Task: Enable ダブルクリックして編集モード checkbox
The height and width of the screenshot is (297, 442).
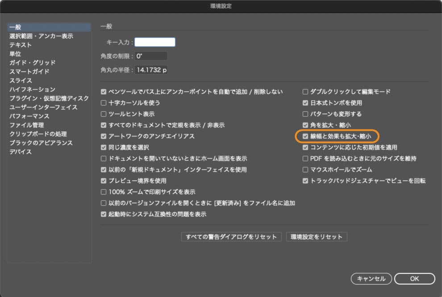Action: tap(305, 92)
